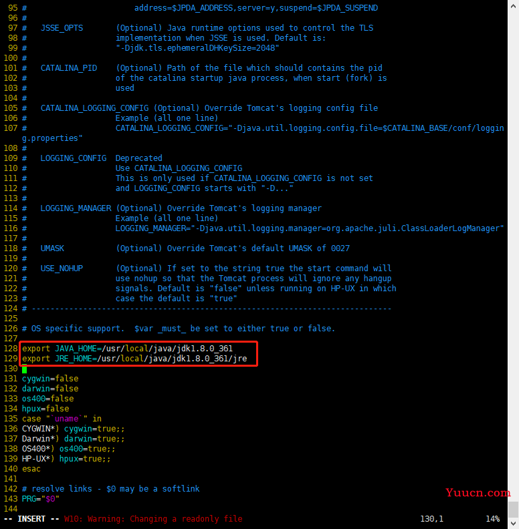Click "Example (all one line)" on line 115

[x=167, y=218]
